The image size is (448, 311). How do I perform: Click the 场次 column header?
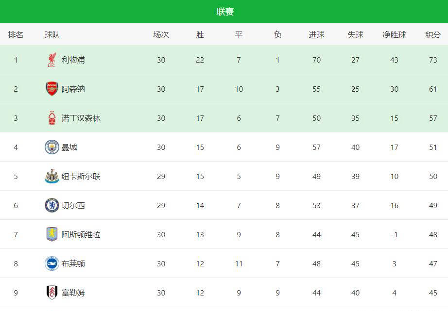161,35
